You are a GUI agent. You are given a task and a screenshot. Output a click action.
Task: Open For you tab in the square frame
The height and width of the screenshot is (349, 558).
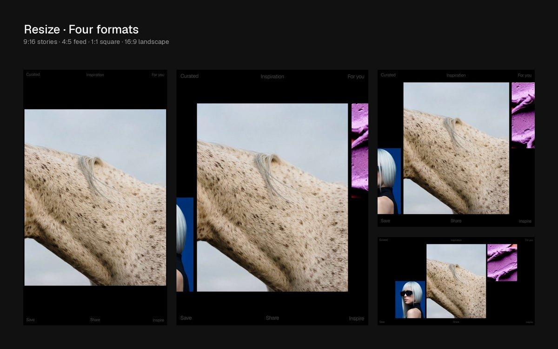tap(525, 75)
